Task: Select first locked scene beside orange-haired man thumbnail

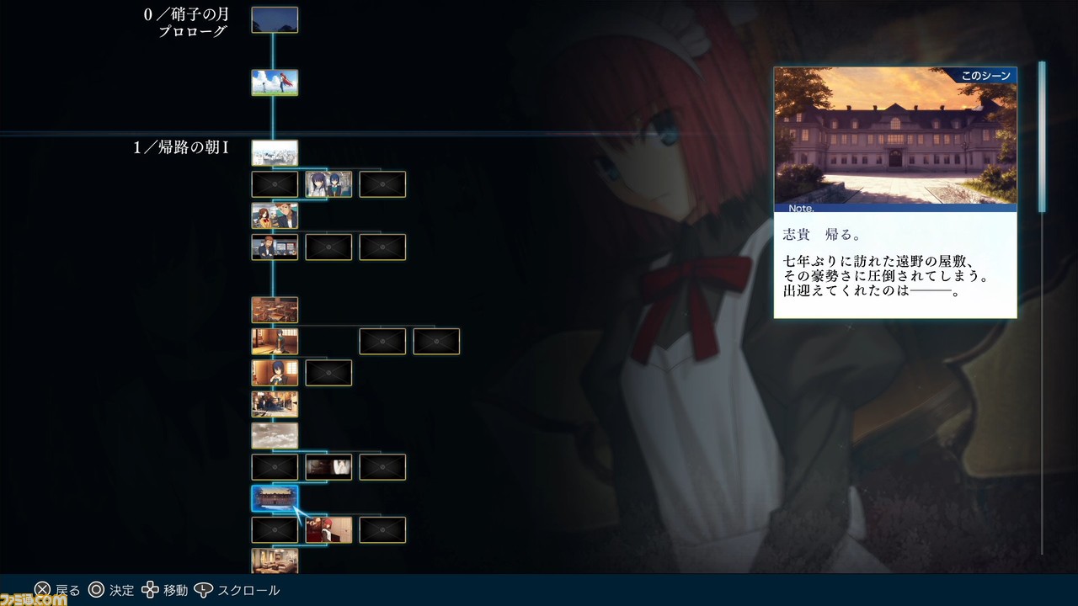Action: [x=328, y=247]
